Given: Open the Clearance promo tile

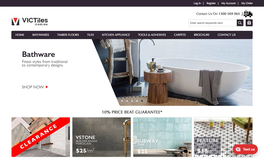Looking at the screenshot, I should (x=41, y=137).
